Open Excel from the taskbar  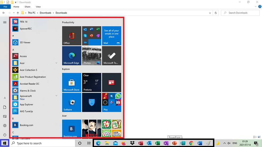157,143
